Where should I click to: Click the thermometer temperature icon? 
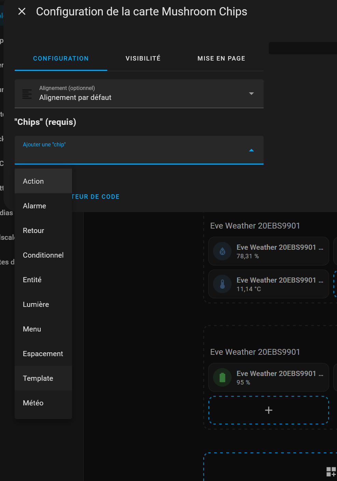[222, 284]
